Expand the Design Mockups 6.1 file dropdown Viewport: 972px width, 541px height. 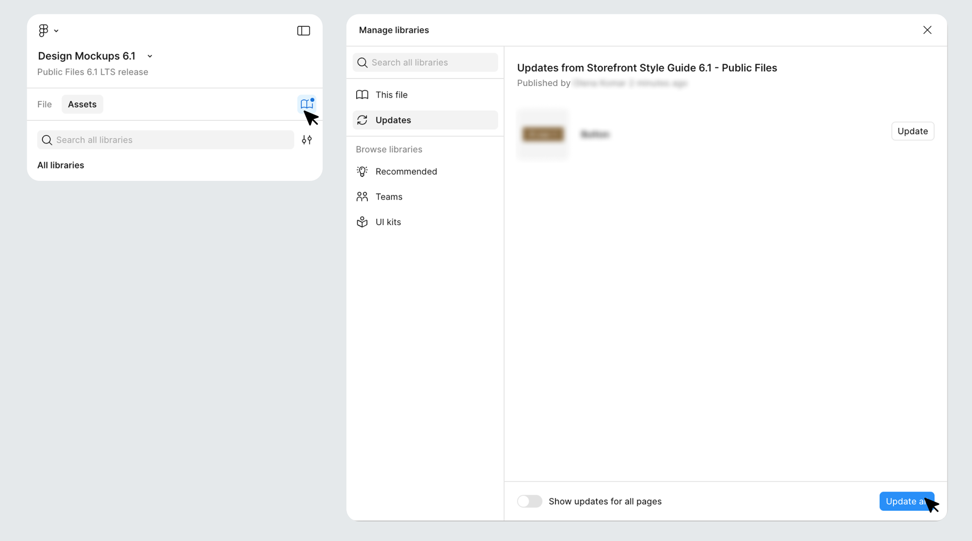(150, 56)
